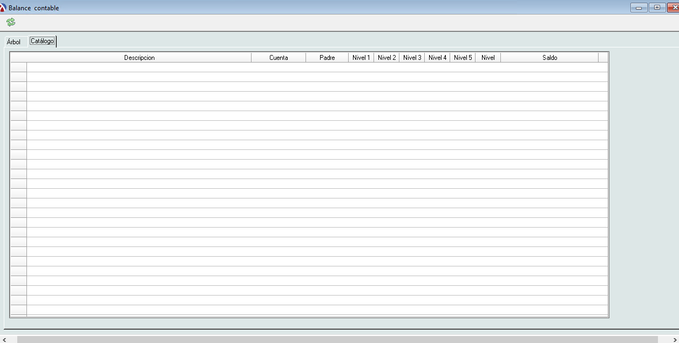Click the Cuenta column header

point(279,58)
